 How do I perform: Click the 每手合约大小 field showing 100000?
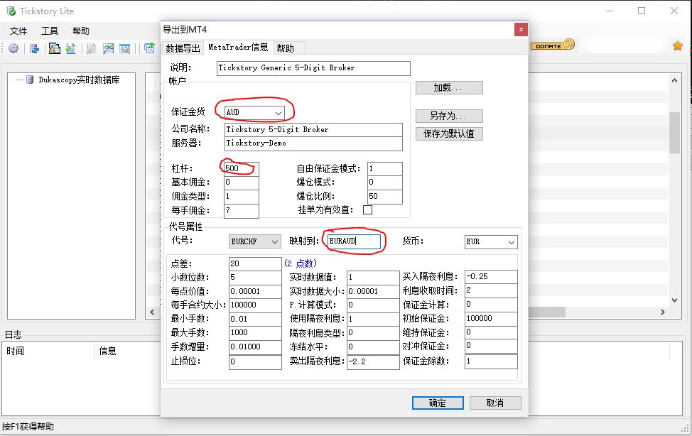(255, 305)
